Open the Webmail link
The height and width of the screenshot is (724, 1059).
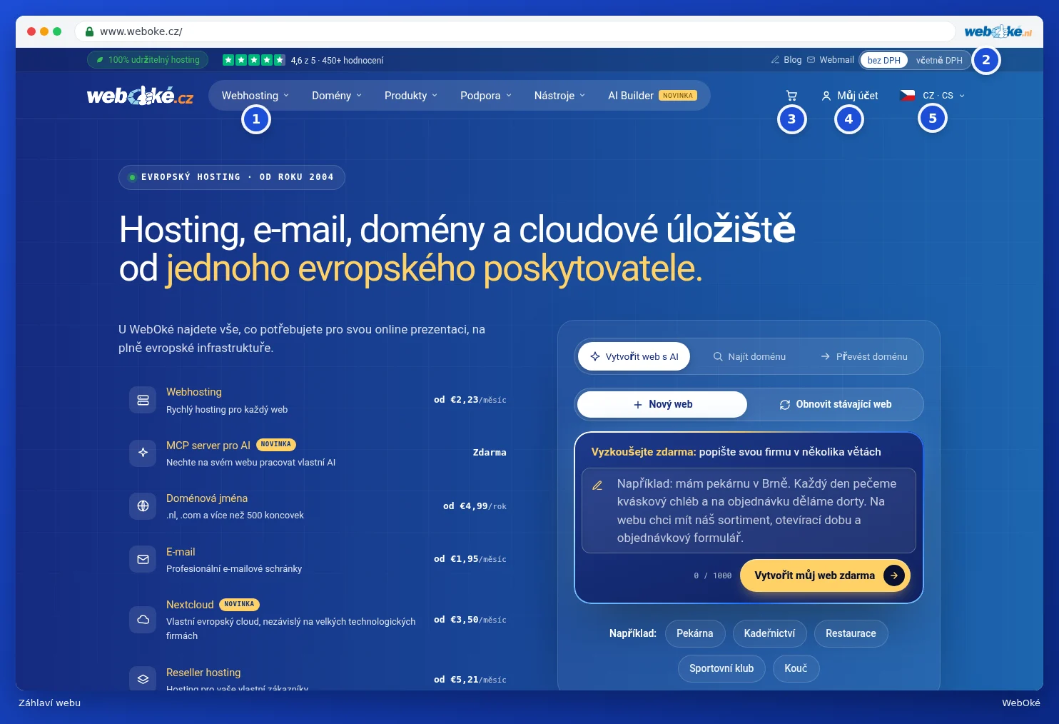tap(831, 60)
